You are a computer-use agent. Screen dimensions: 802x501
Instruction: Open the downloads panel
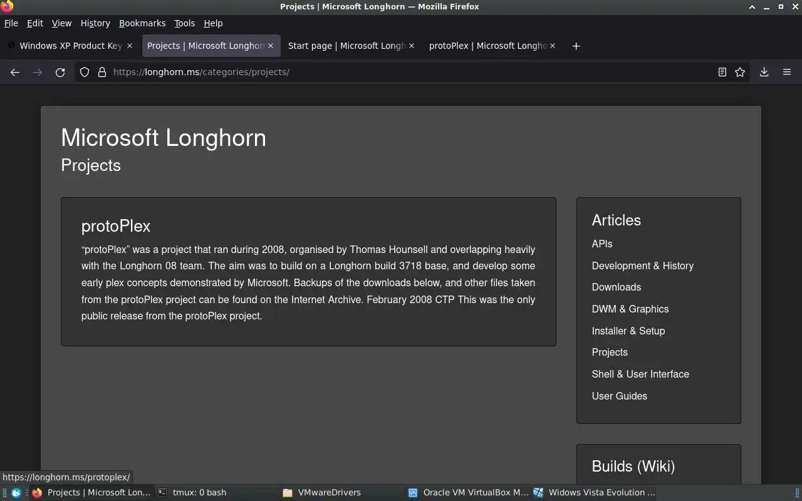[x=764, y=72]
